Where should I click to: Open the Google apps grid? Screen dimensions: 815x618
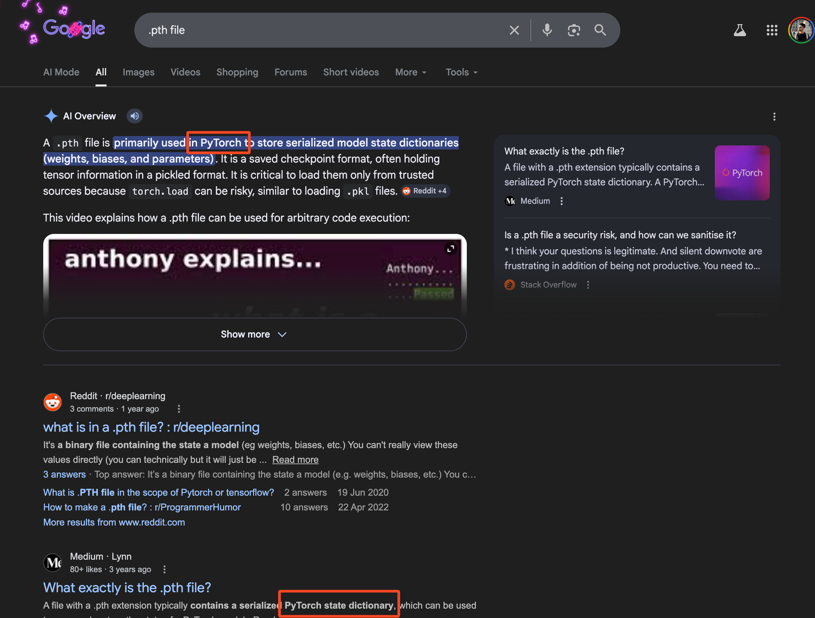(772, 30)
